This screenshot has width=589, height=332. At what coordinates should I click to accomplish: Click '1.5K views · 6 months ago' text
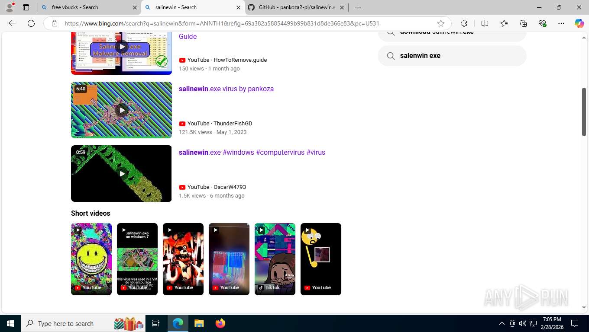click(212, 195)
